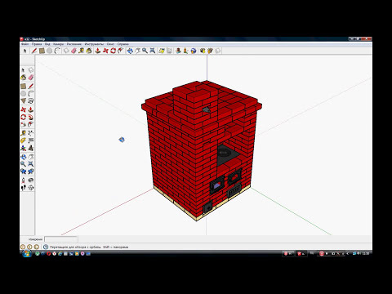Open Get Models icon in the top toolbar
392x294 pixels.
coord(203,51)
